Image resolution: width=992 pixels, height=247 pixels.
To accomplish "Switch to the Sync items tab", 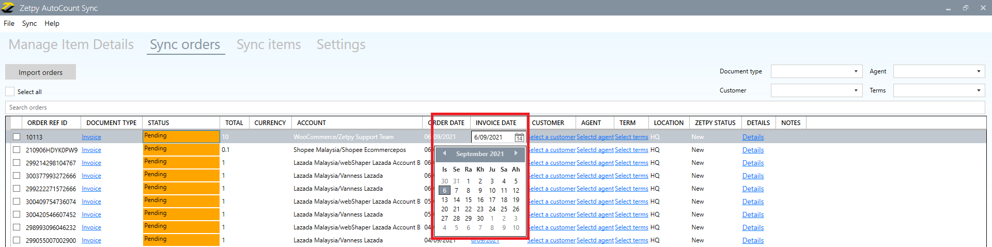I will pyautogui.click(x=269, y=44).
